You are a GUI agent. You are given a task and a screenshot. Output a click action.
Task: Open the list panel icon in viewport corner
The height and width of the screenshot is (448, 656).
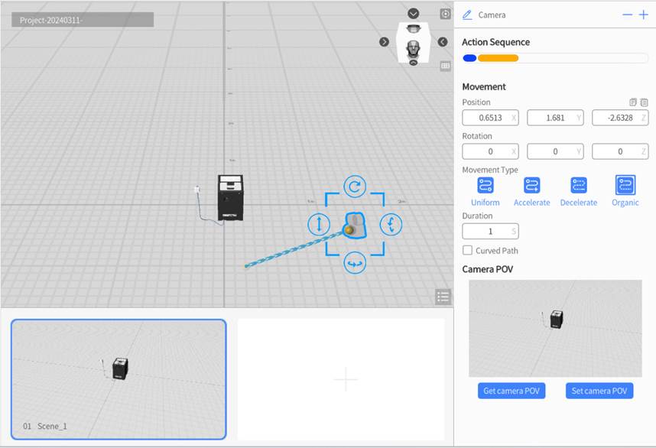click(443, 297)
